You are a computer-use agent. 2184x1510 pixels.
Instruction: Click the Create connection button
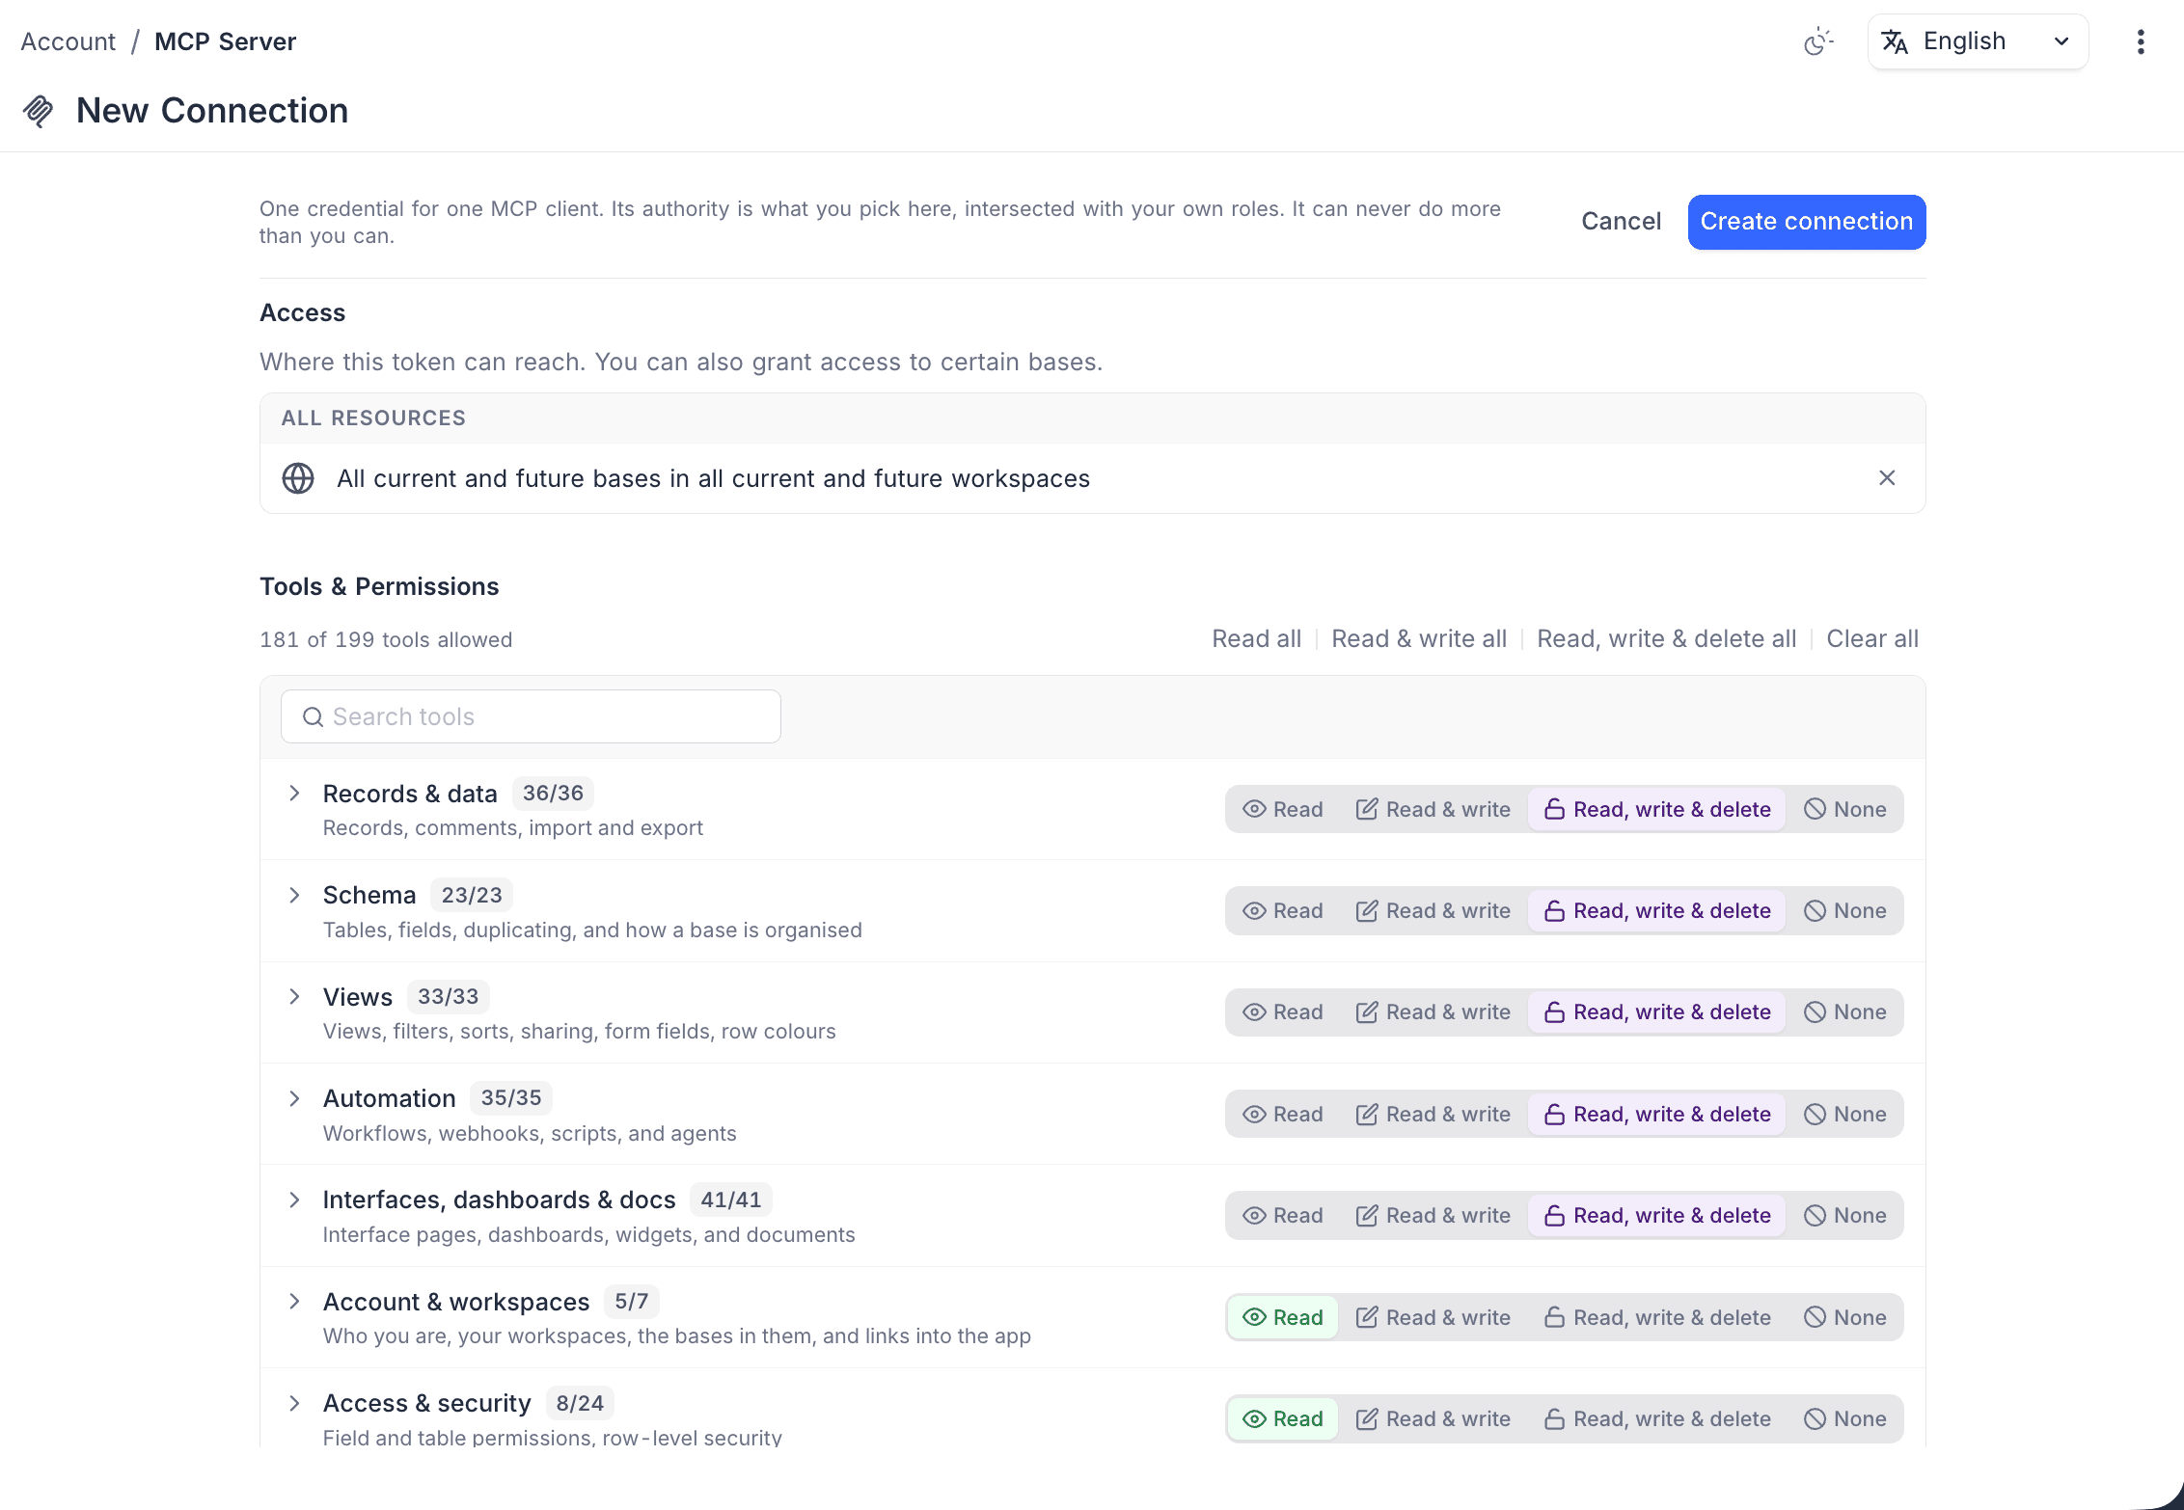tap(1807, 222)
